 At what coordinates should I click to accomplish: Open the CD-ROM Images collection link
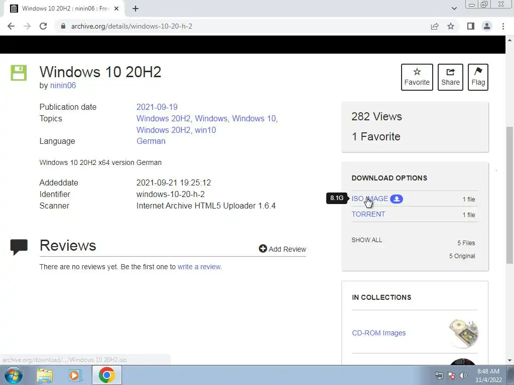379,333
